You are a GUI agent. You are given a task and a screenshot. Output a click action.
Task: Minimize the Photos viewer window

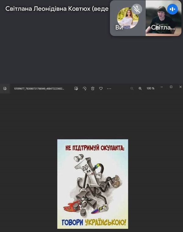[x=162, y=87]
